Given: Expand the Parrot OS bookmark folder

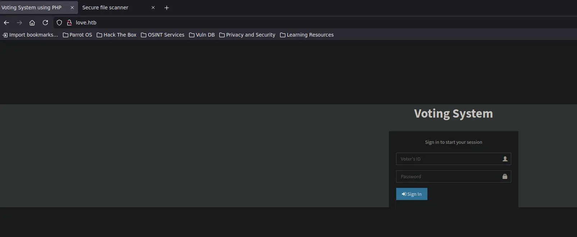Looking at the screenshot, I should click(77, 35).
